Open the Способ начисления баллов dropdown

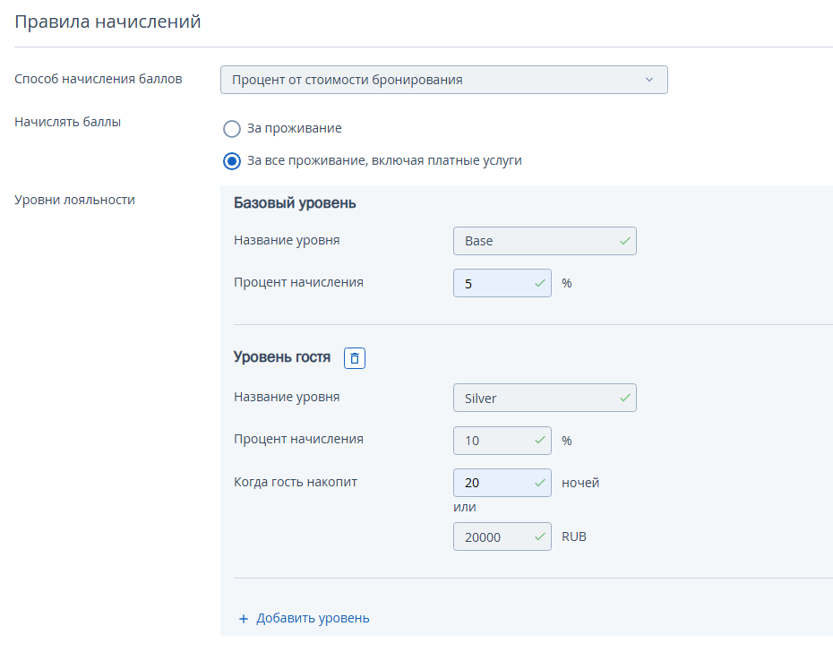coord(444,80)
